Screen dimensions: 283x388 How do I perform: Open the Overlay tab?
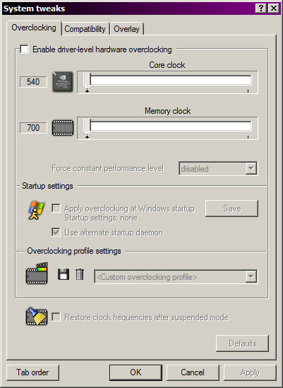coord(126,29)
